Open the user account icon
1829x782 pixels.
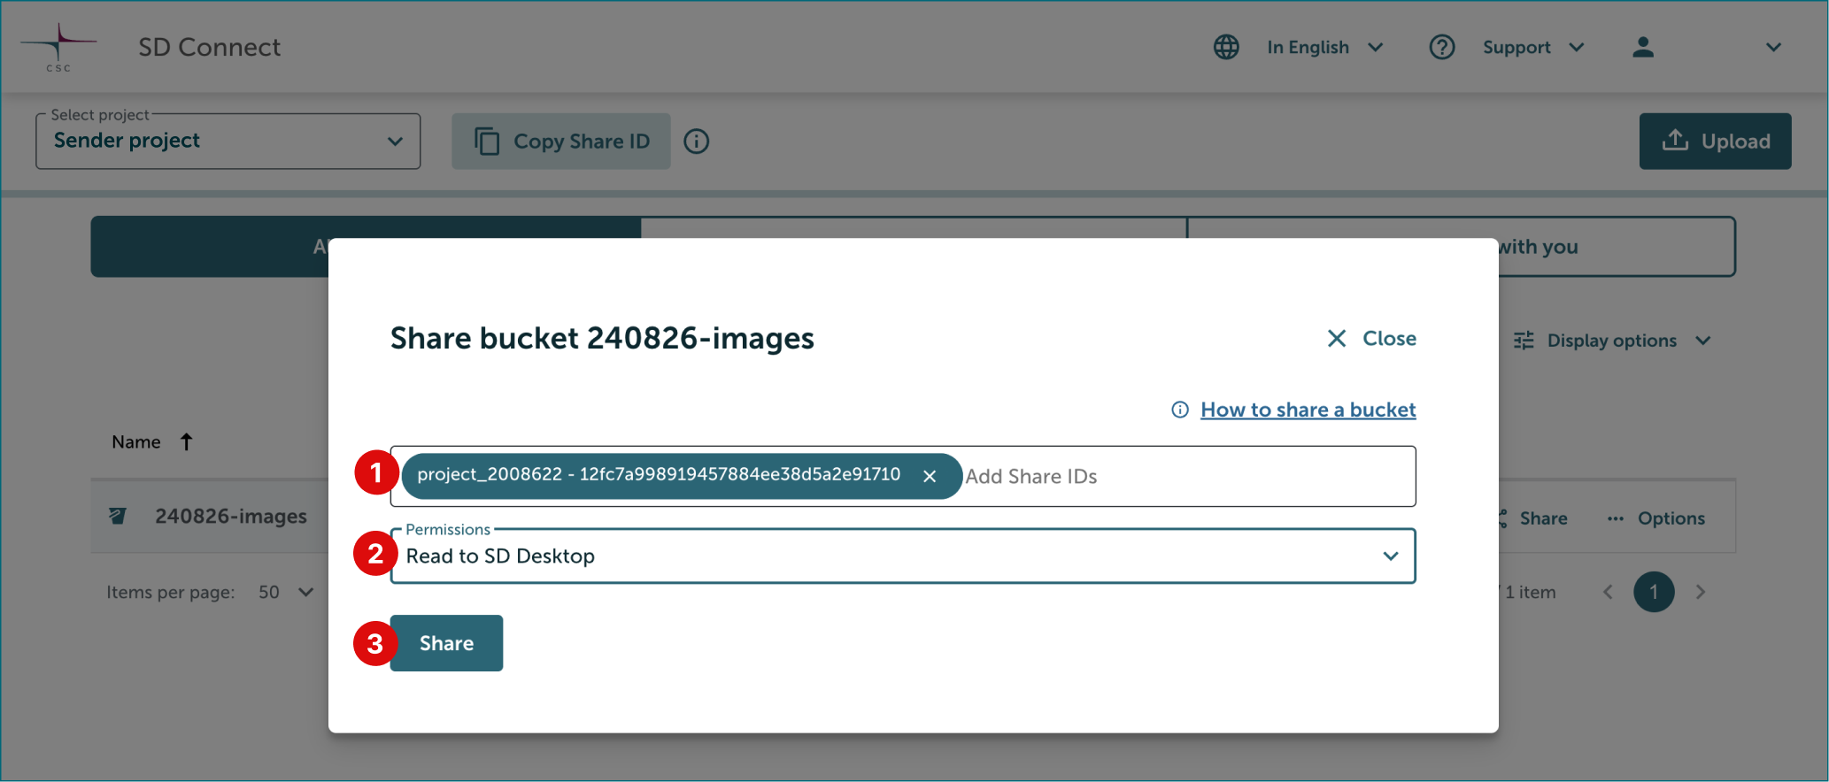pos(1643,47)
